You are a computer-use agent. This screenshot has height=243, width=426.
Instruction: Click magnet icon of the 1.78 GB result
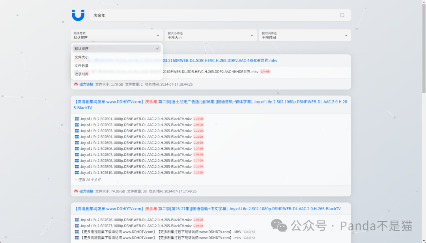pos(76,84)
